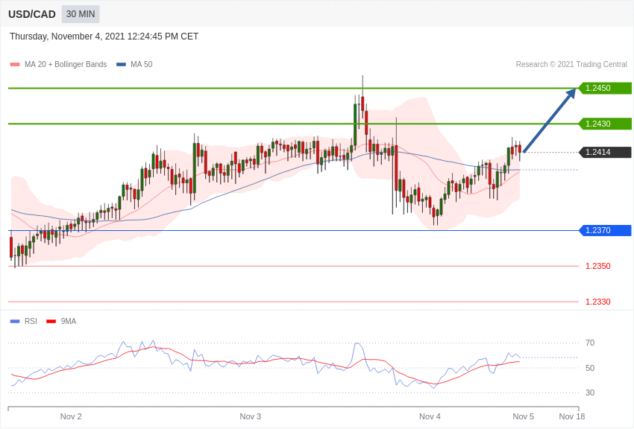634x429 pixels.
Task: Click the Nov 5 date axis label
Action: pos(523,416)
